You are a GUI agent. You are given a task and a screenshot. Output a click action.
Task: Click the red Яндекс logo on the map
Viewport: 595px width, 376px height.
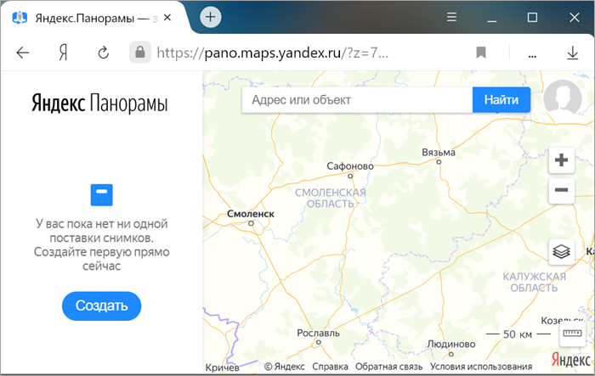pos(570,359)
